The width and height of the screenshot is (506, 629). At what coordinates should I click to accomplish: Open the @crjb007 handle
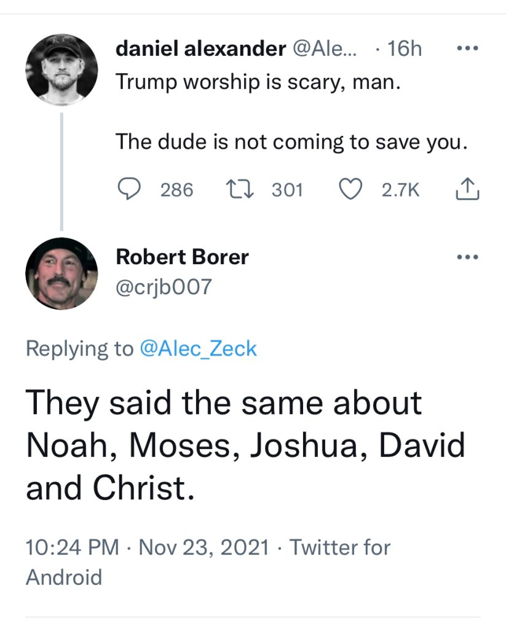pyautogui.click(x=164, y=286)
